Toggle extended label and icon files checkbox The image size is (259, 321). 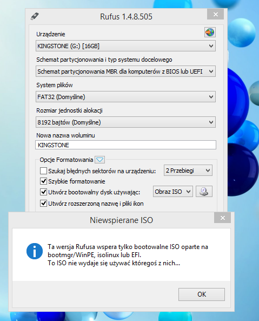tap(43, 204)
